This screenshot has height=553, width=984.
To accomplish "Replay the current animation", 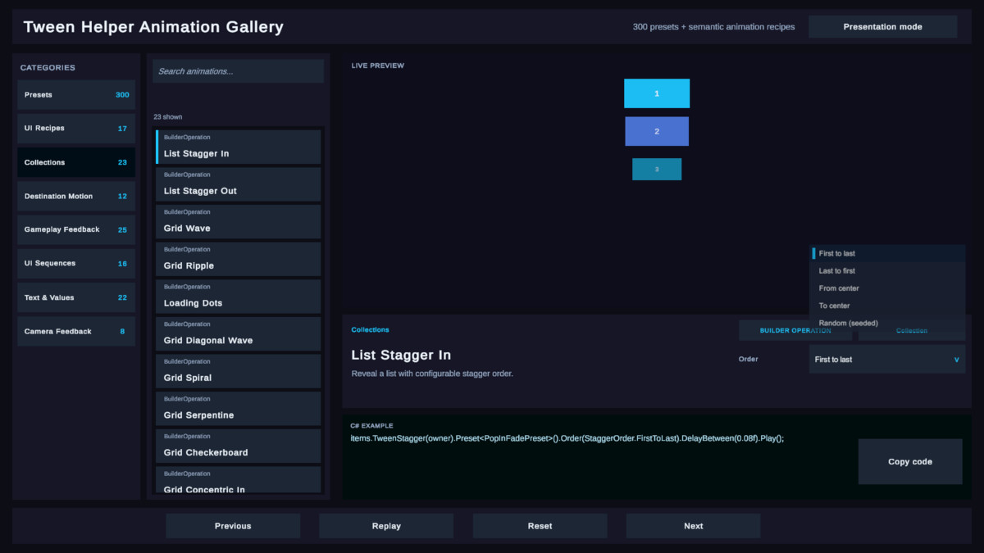I will pos(386,526).
